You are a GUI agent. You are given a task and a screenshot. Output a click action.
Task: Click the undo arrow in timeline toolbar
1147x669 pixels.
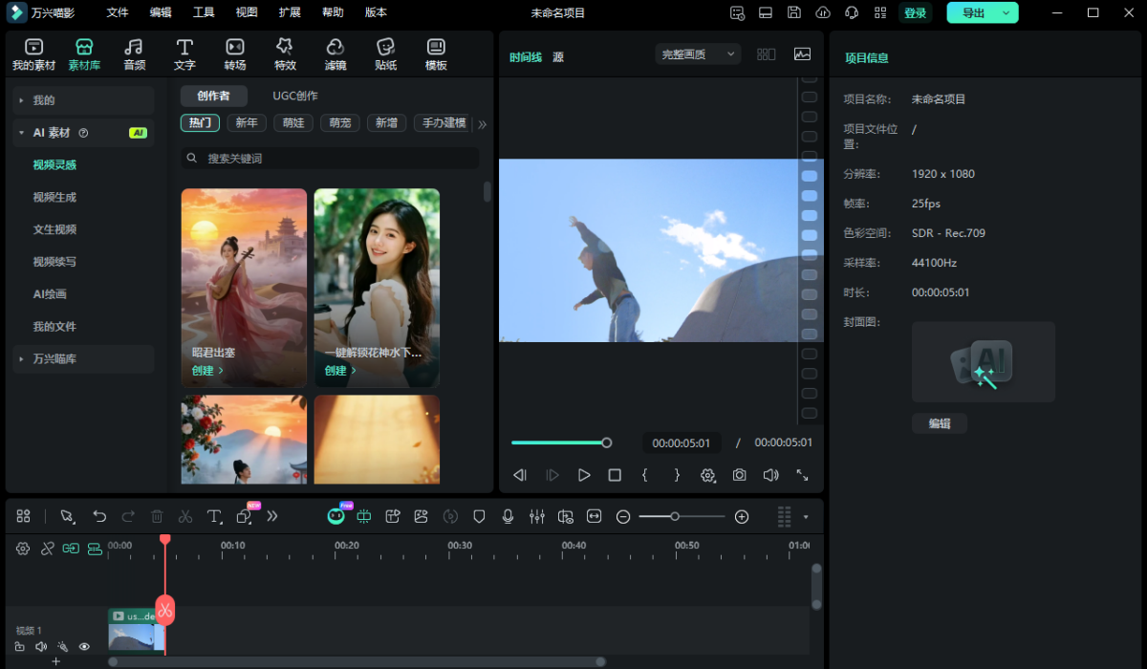tap(99, 516)
